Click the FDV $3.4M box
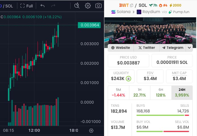The width and height of the screenshot is (197, 136). (150, 76)
